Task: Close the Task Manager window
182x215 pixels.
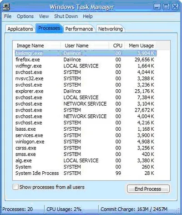Action: coord(175,7)
